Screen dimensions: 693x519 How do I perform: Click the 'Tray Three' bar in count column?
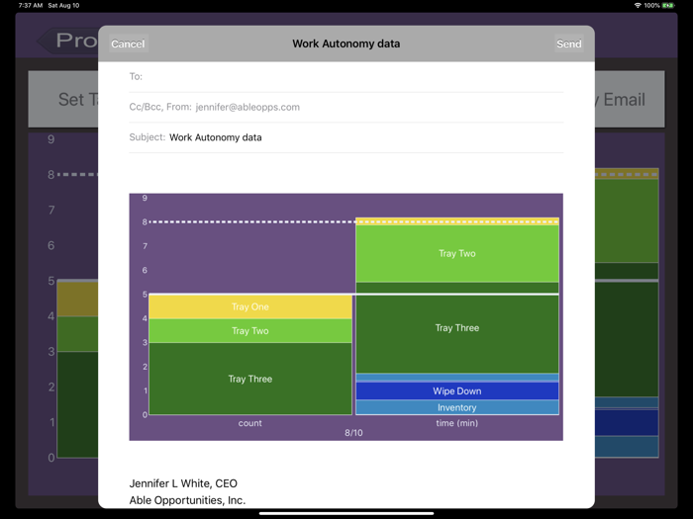click(x=250, y=379)
